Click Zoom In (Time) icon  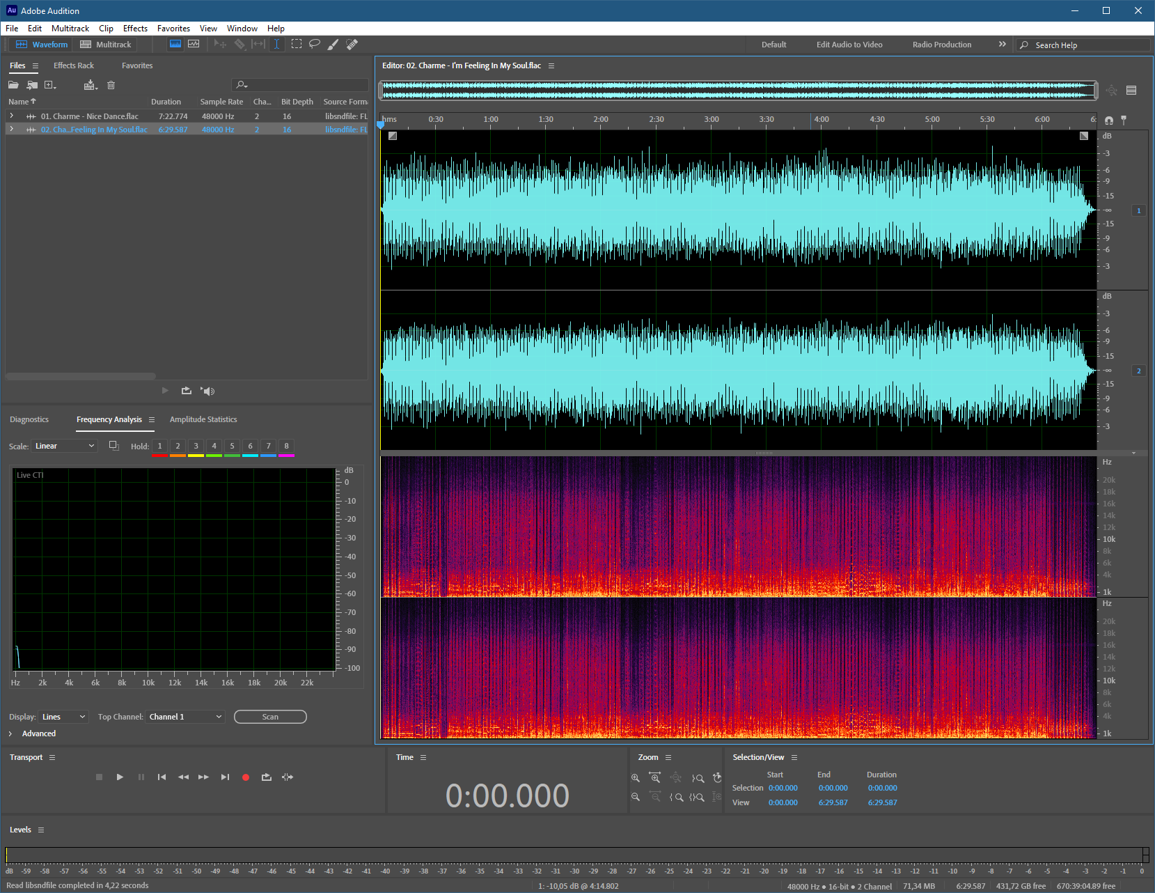655,777
